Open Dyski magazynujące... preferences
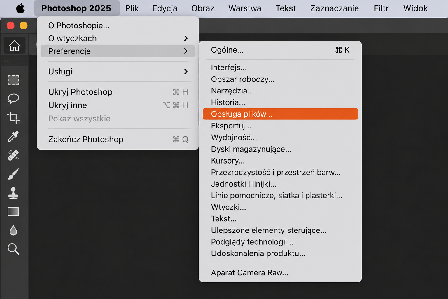The height and width of the screenshot is (299, 448). (x=280, y=149)
